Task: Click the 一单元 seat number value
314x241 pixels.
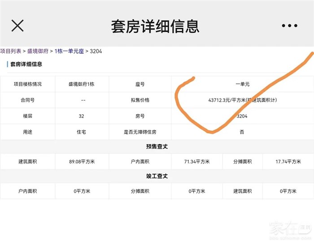Action: 242,84
